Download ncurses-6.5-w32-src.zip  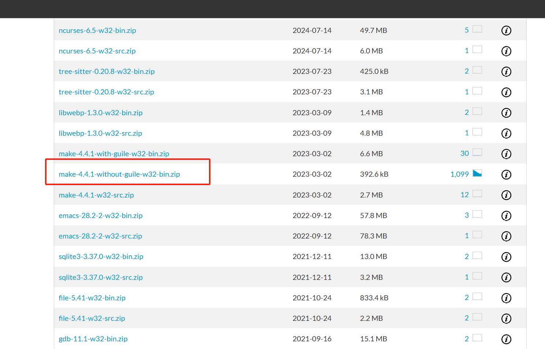tap(97, 51)
